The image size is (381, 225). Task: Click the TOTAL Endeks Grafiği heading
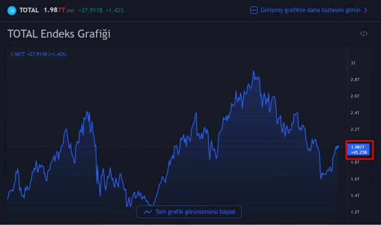coord(59,34)
